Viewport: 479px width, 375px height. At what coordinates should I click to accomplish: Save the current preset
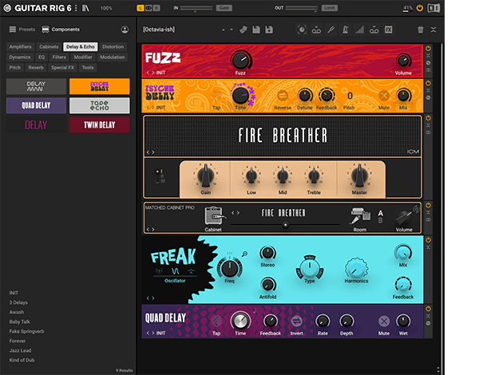pyautogui.click(x=256, y=30)
